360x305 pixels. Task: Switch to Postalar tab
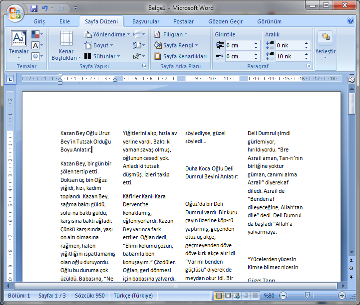click(x=183, y=21)
